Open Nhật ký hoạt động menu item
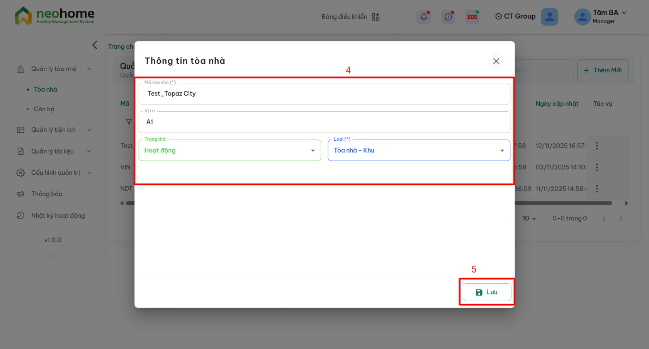The height and width of the screenshot is (349, 649). 58,216
